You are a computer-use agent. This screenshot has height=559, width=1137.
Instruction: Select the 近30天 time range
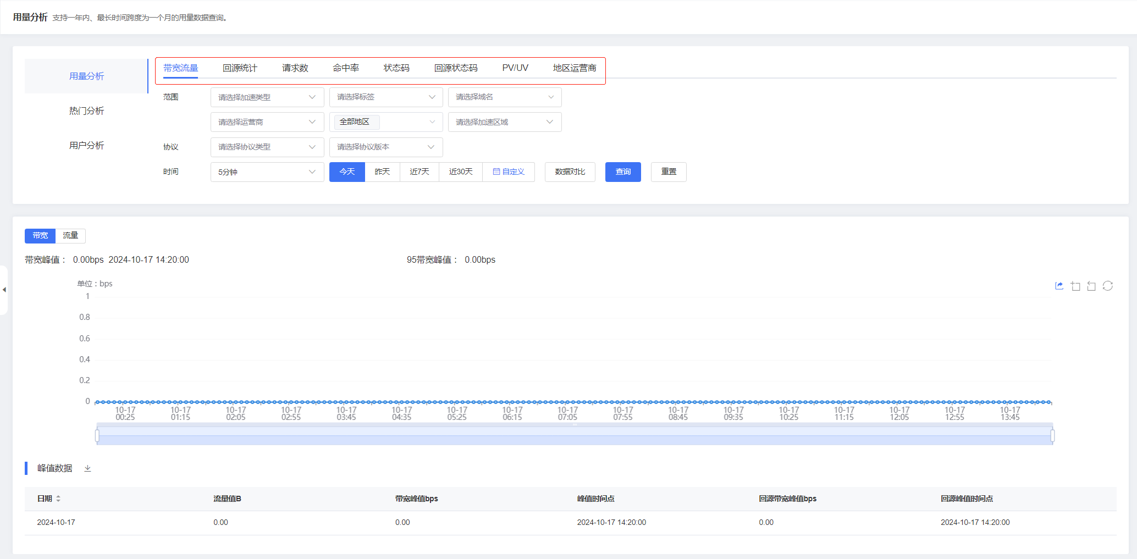point(461,171)
